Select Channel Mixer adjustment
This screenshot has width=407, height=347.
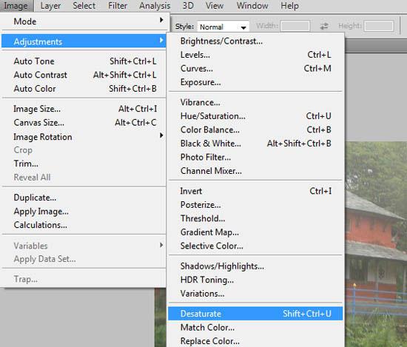pyautogui.click(x=255, y=171)
